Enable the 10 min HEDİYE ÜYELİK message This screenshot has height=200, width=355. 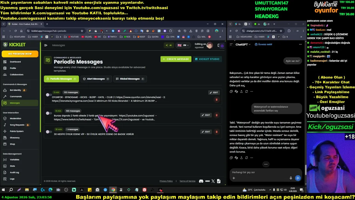tap(49, 132)
